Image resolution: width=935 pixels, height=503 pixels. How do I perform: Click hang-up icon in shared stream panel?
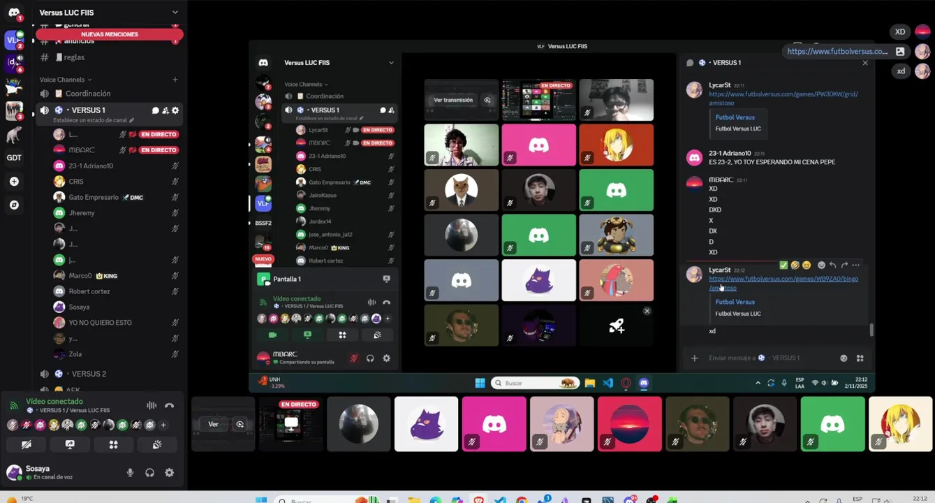pos(386,302)
